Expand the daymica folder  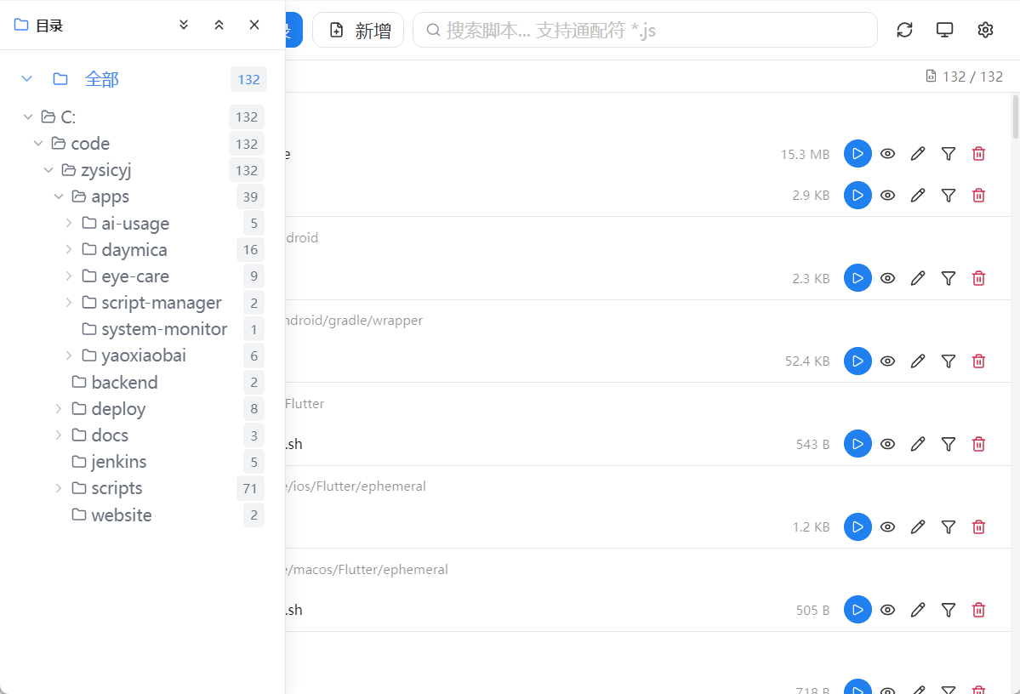(x=69, y=249)
